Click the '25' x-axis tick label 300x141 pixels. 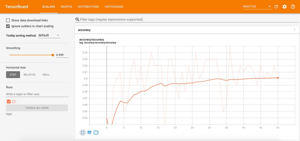pos(192,128)
